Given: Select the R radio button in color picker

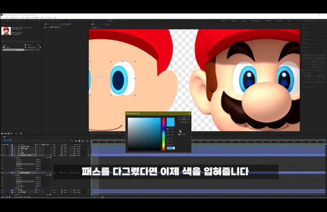Looking at the screenshot, I should point(168,138).
